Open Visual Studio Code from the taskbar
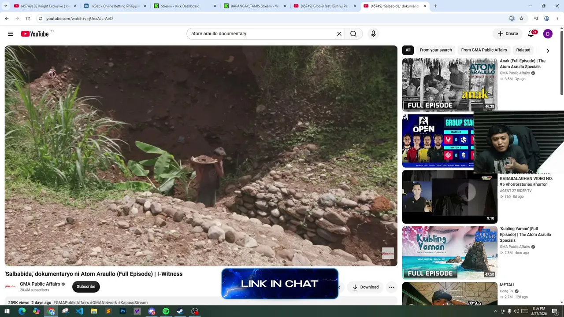 click(x=79, y=311)
